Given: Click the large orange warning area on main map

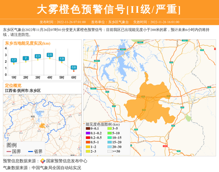Looking at the screenshot, I should (x=150, y=102).
